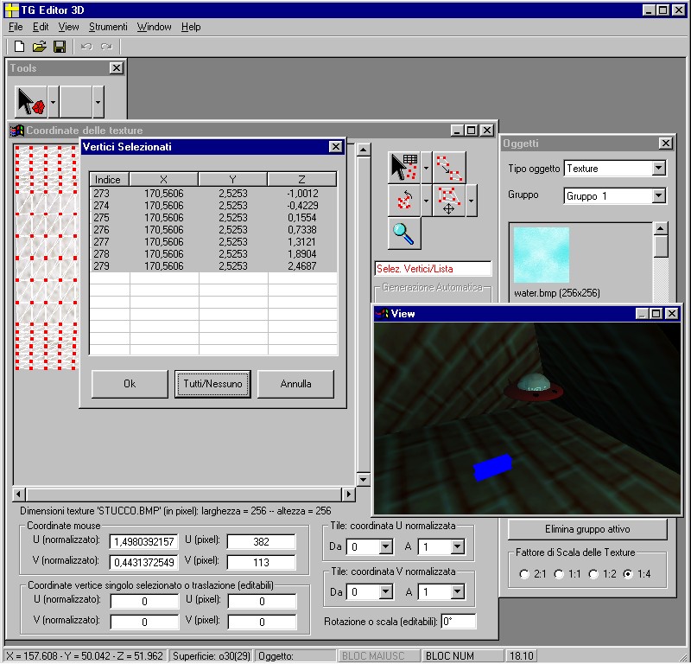Expand the Gruppo dropdown list

pos(658,196)
